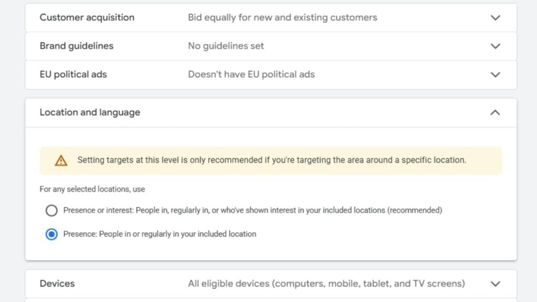Click the selected Presence radio button indicator
This screenshot has height=302, width=537.
51,234
